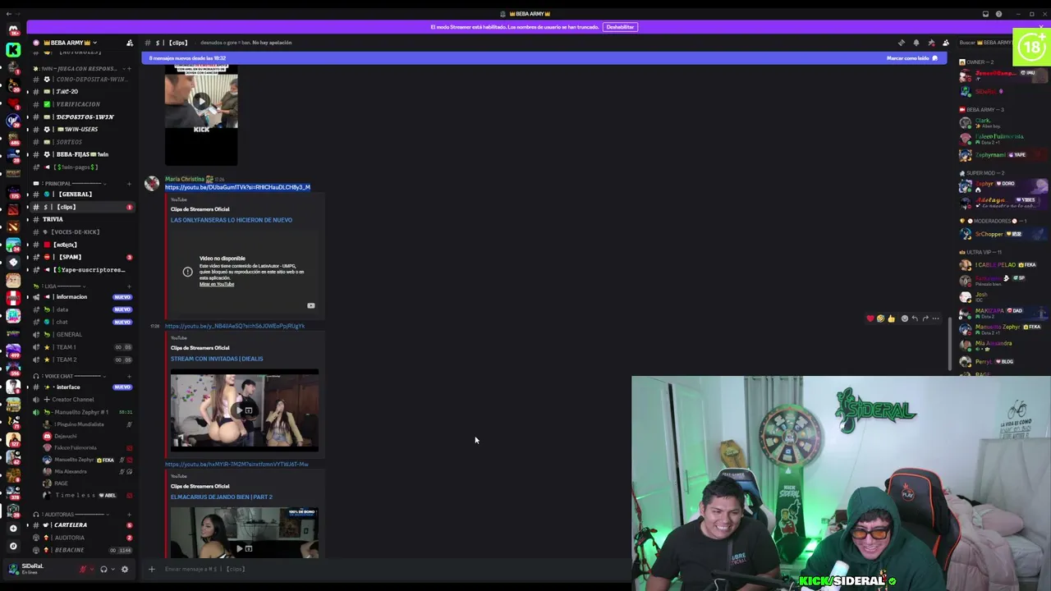Forward the hovered message

tap(925, 318)
